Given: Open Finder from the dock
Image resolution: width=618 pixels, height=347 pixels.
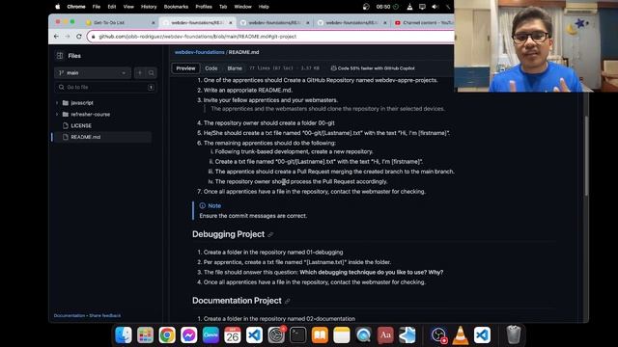Looking at the screenshot, I should click(124, 335).
